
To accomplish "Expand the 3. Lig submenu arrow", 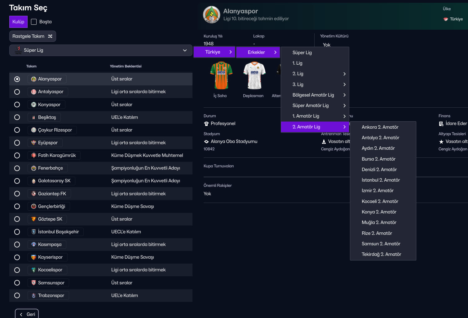I will point(344,84).
